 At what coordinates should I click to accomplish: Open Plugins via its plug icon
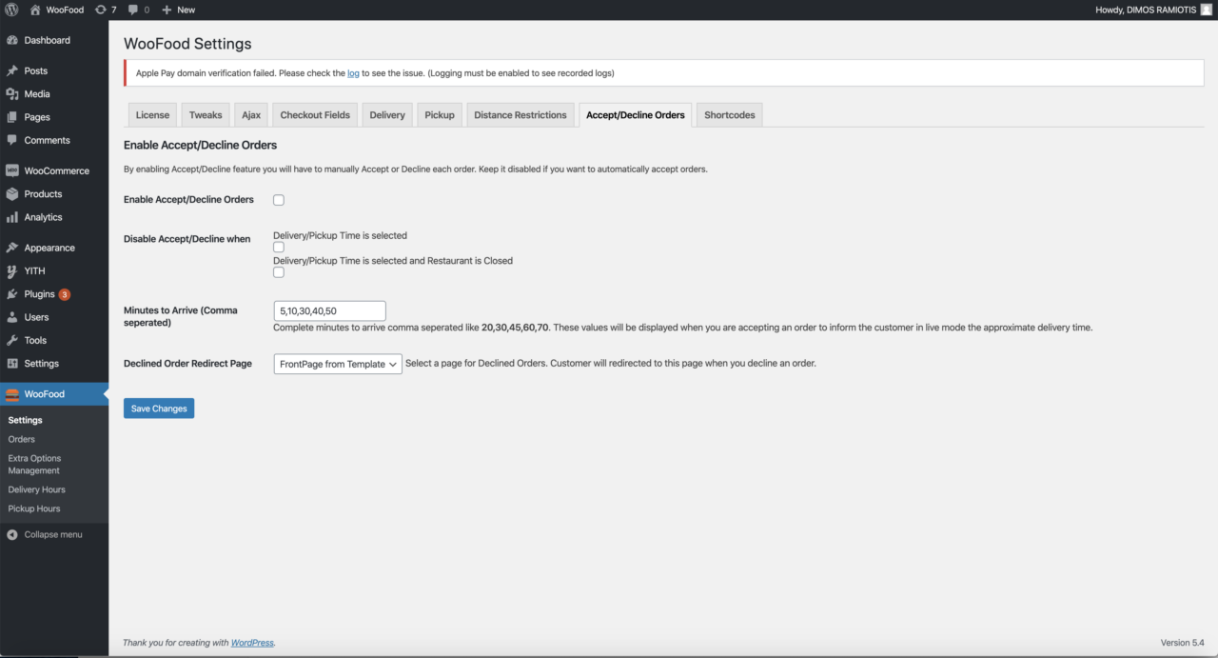point(12,294)
